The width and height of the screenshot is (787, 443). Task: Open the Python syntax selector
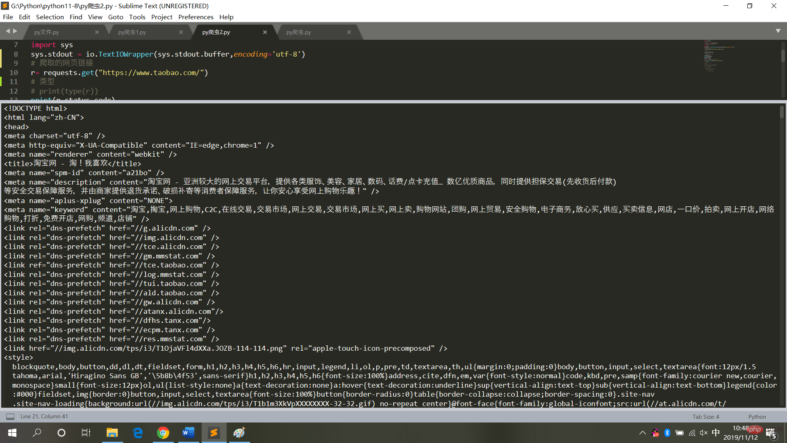click(757, 416)
